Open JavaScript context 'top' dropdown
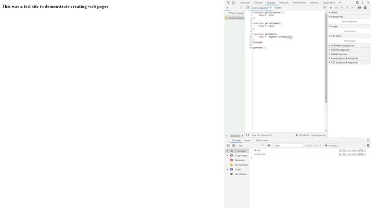Image resolution: width=371 pixels, height=208 pixels. point(251,146)
